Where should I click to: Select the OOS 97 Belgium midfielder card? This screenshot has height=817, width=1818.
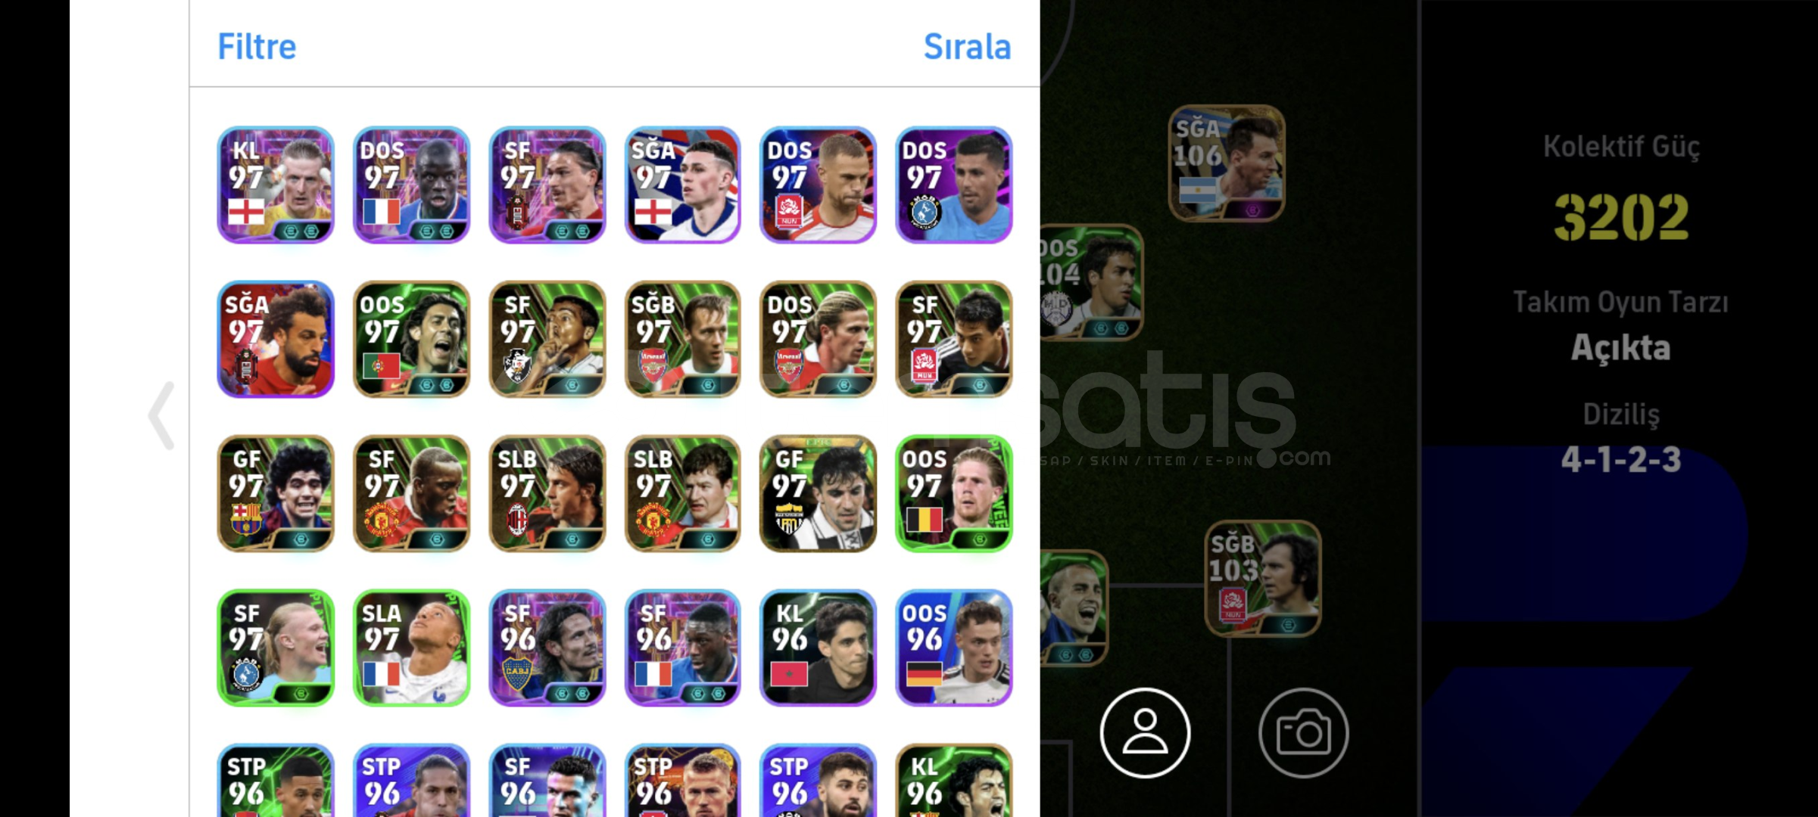click(953, 493)
